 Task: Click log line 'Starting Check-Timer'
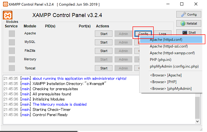(x=52, y=109)
